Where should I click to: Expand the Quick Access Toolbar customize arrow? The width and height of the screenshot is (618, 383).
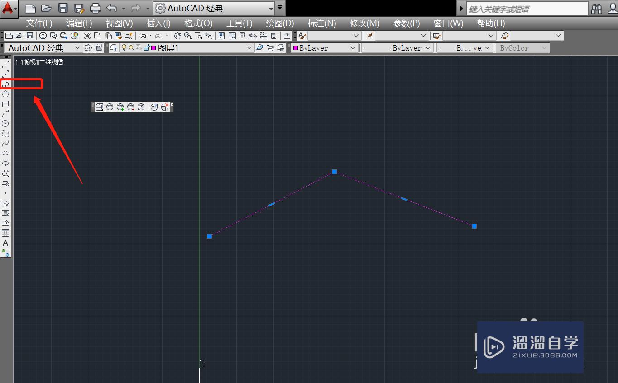(280, 8)
